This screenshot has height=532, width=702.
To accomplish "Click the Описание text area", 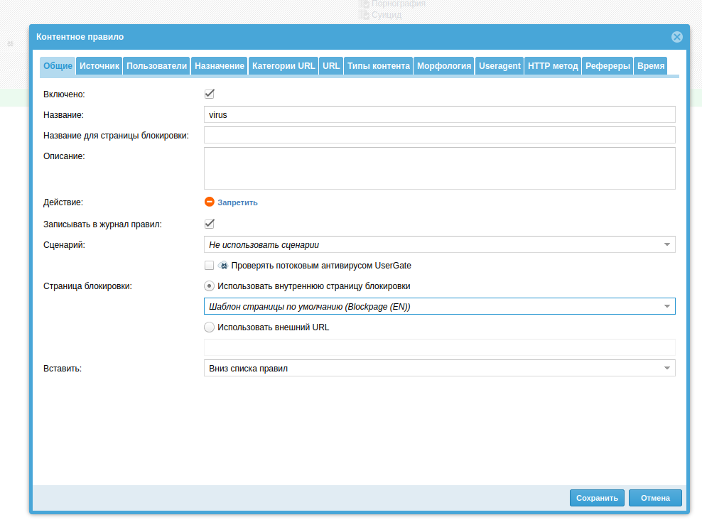I will (x=439, y=168).
